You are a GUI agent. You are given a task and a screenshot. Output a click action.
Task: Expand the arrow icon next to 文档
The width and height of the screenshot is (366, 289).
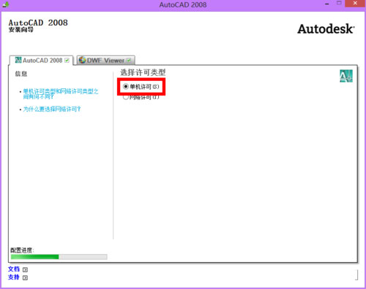(x=25, y=269)
